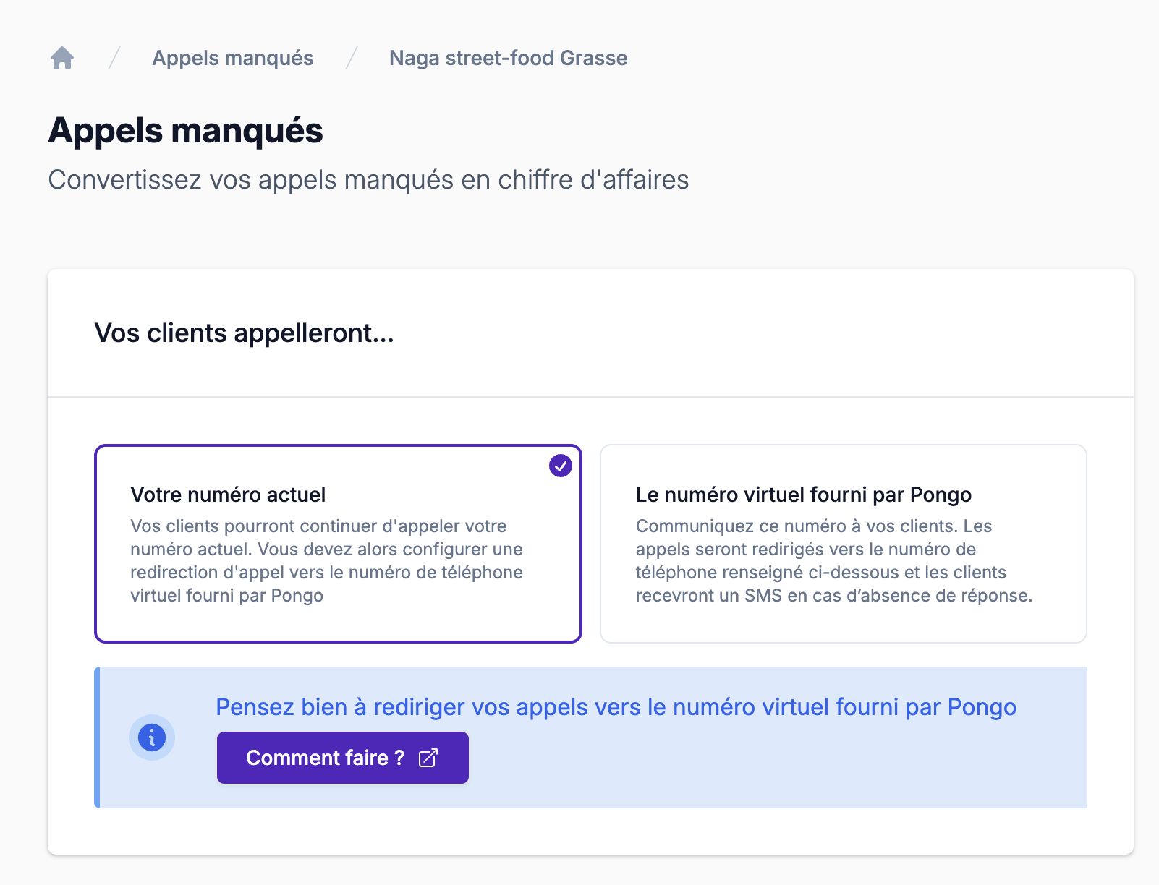Click the empty top-right corner of Pongo card
Screen dimensions: 1159x885
click(x=1064, y=466)
